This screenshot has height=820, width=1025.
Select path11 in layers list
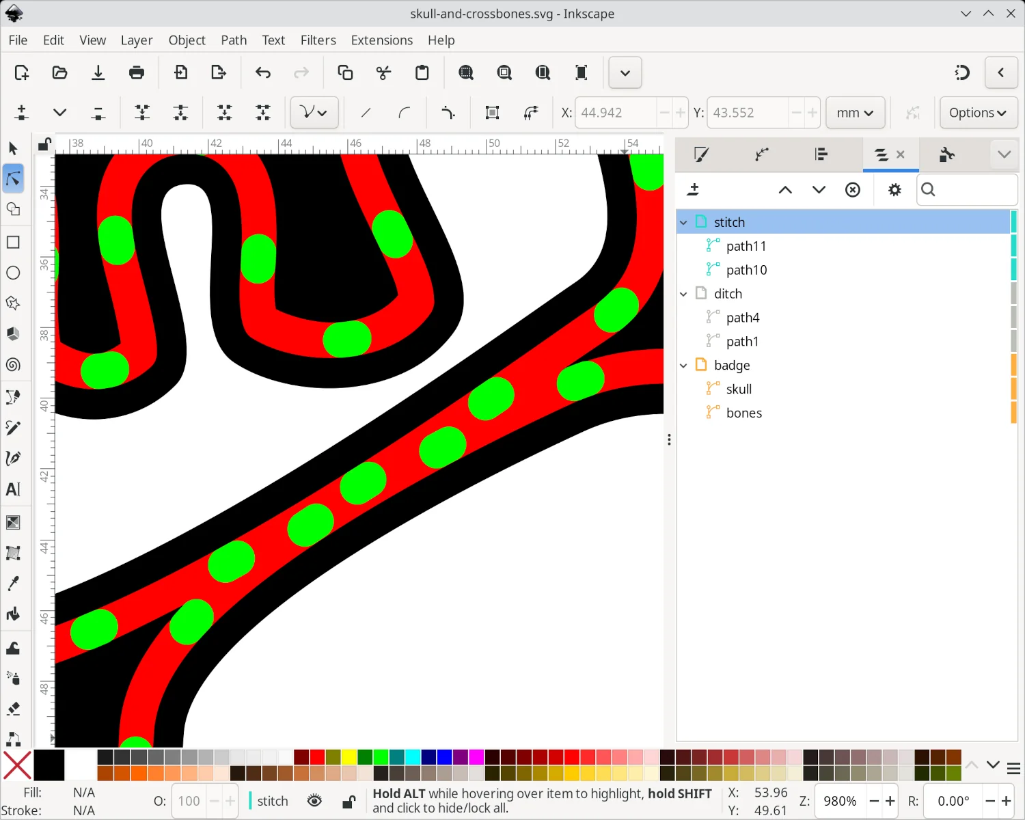[843, 246]
